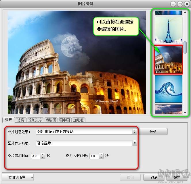This screenshot has height=184, width=191.
Task: Select the Colosseum thumbnail in list
Action: pos(169,60)
